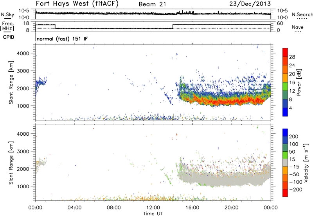Click the "Time UT" axis label
The image size is (313, 216).
(x=153, y=213)
